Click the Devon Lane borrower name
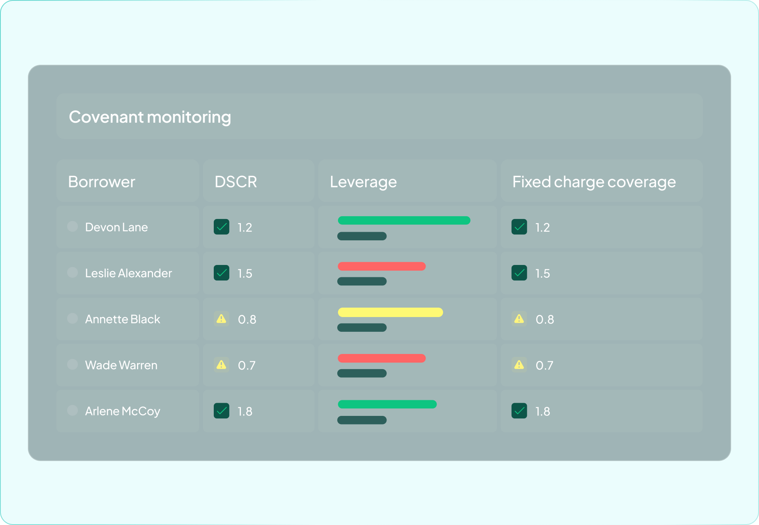The height and width of the screenshot is (525, 759). pyautogui.click(x=117, y=227)
